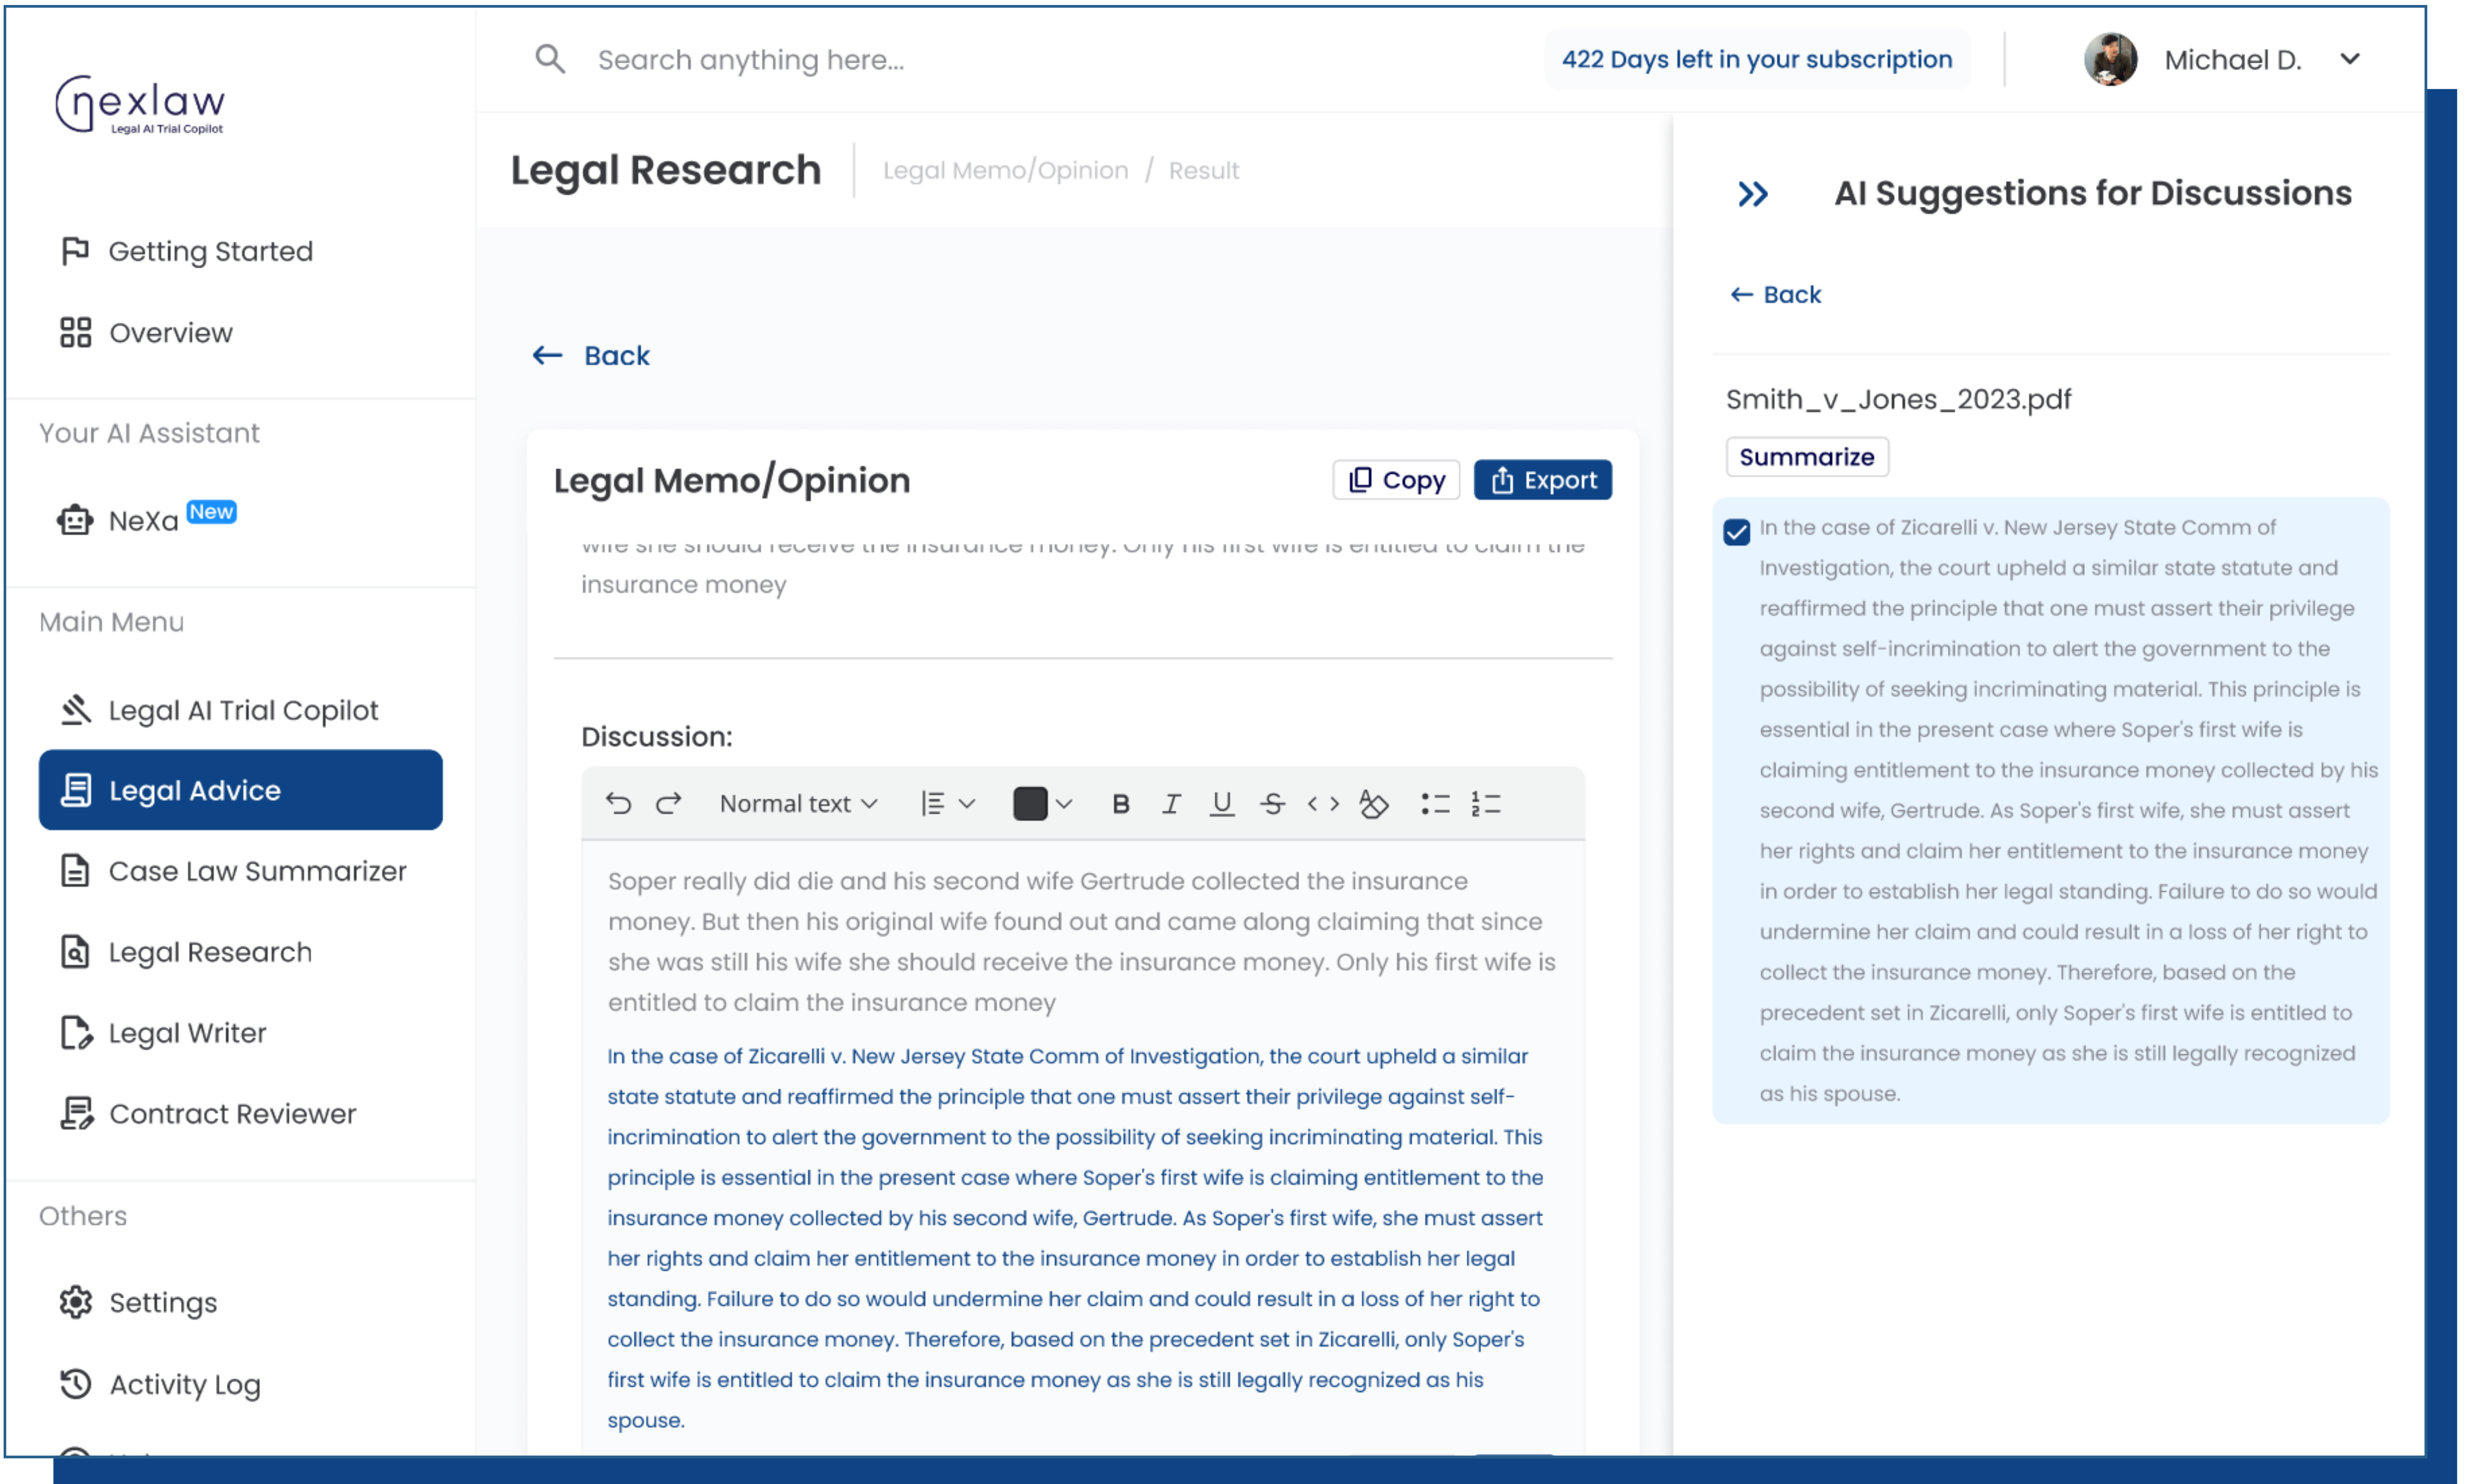2472x1484 pixels.
Task: Toggle italic formatting in the Discussion editor
Action: 1171,804
